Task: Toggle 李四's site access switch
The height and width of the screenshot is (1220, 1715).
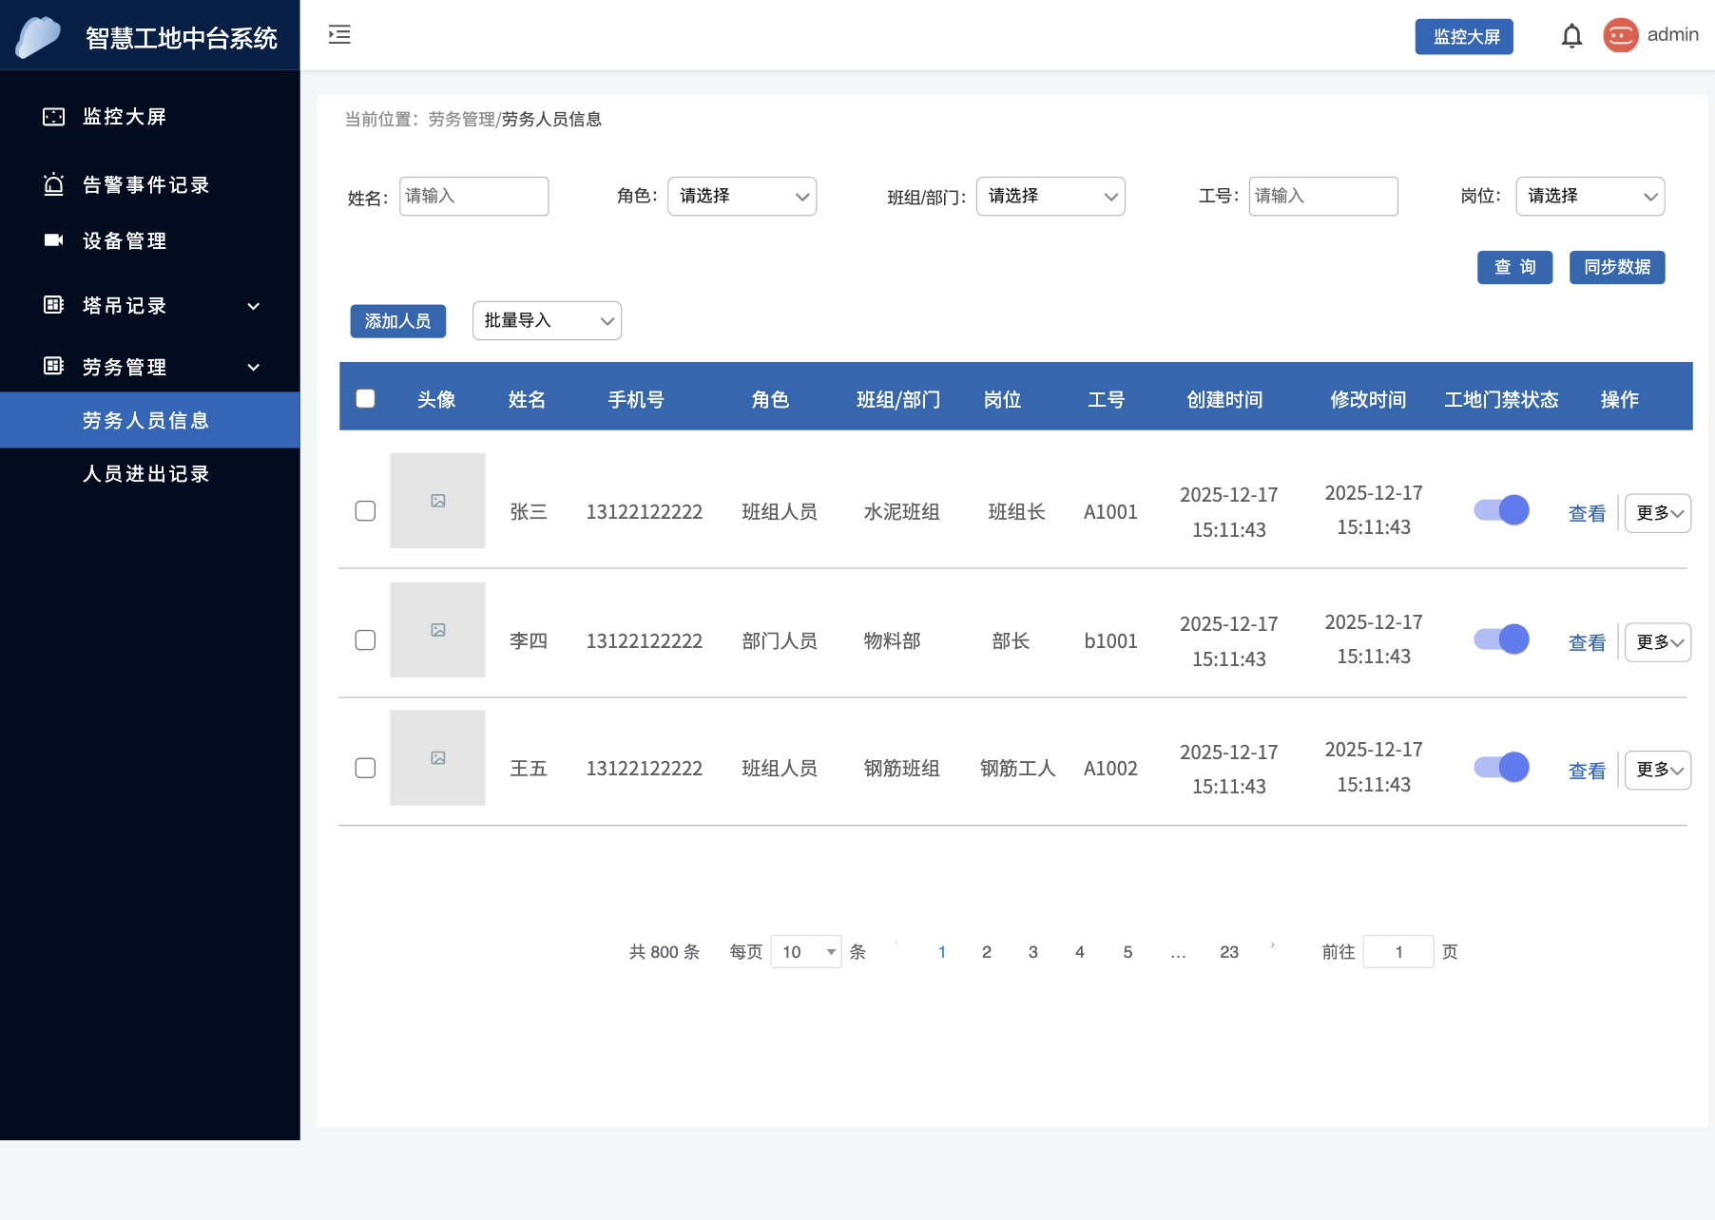Action: coord(1501,639)
